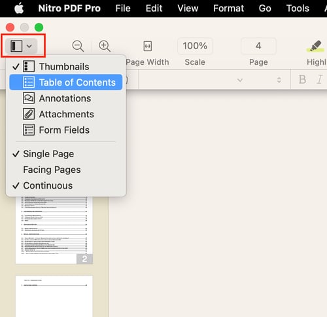Viewport: 327px width, 317px height.
Task: Click the zoom out magnifier icon
Action: [78, 46]
